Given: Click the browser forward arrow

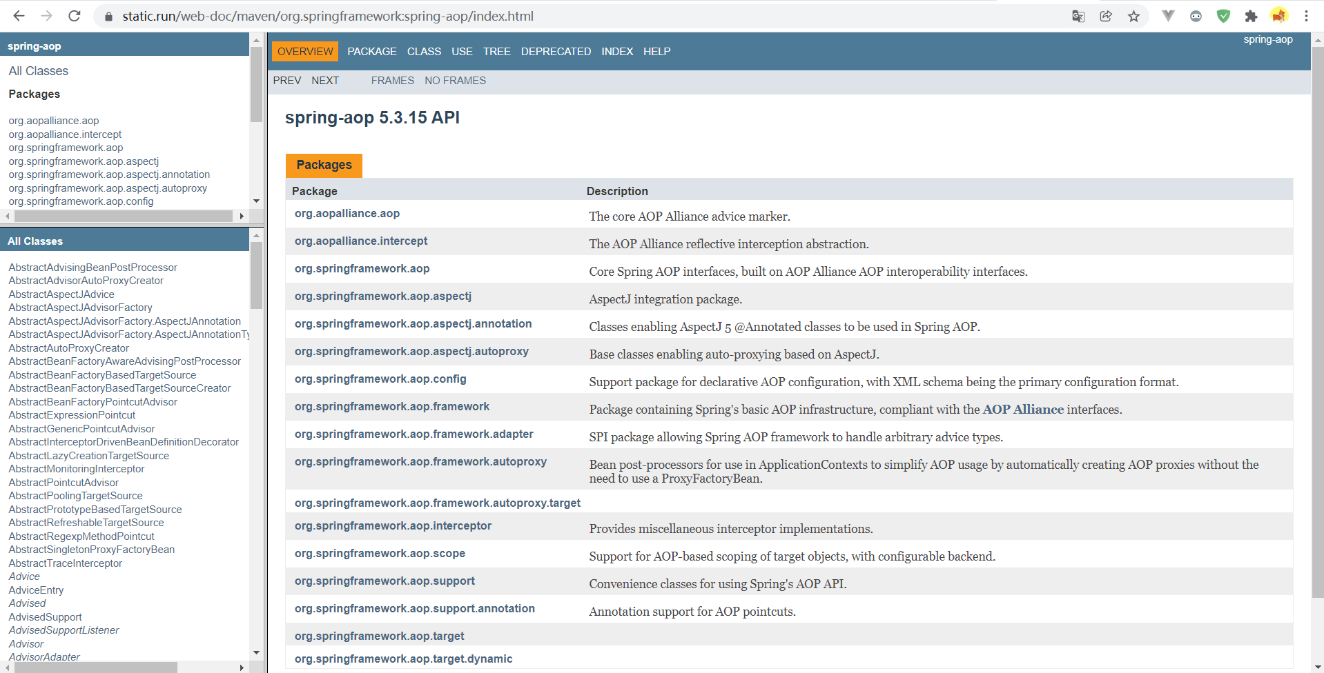Looking at the screenshot, I should click(46, 16).
